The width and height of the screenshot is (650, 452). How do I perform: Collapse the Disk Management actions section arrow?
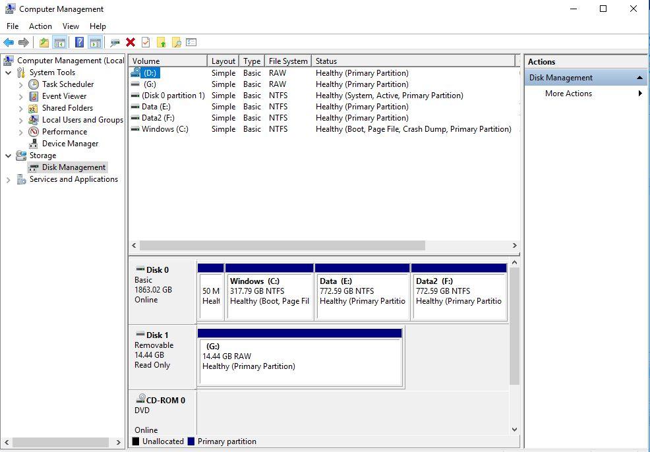(x=639, y=78)
